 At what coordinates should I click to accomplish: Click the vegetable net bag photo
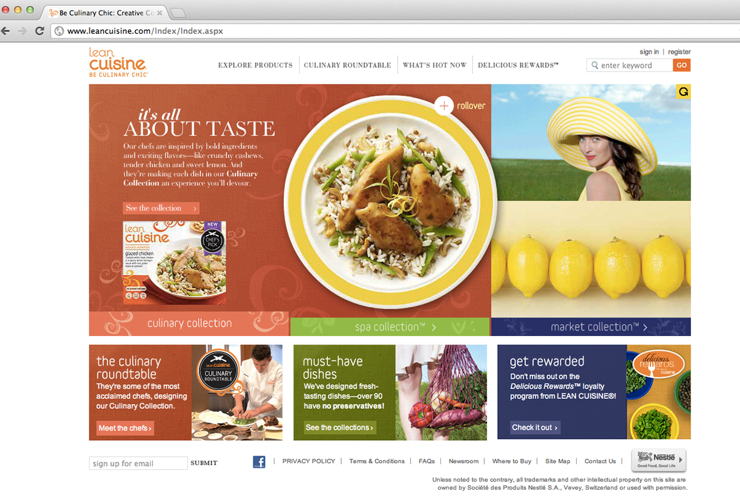(441, 392)
